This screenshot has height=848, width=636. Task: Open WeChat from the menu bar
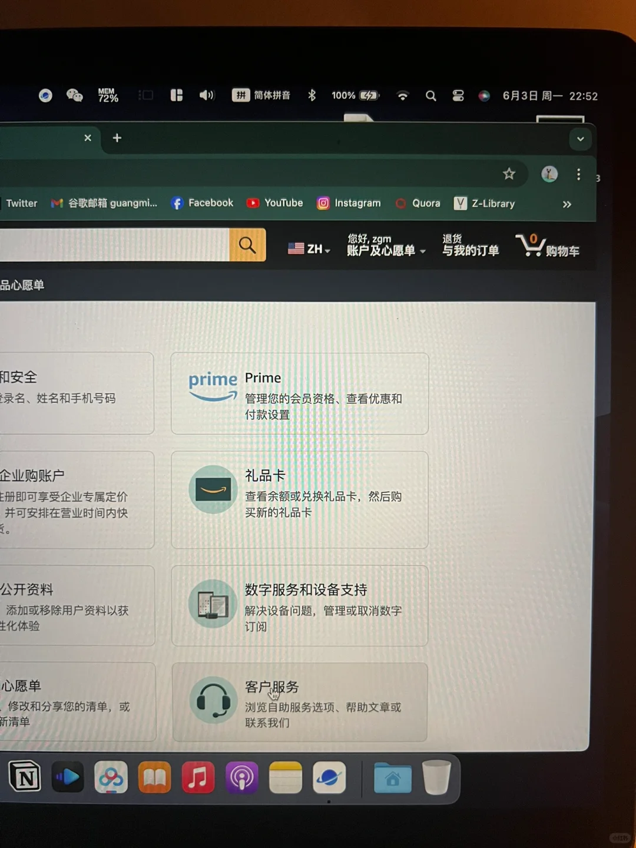[x=75, y=95]
